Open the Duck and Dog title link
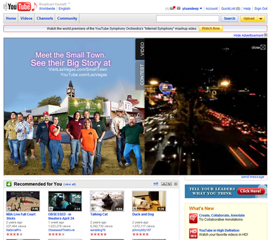The width and height of the screenshot is (271, 240). pyautogui.click(x=143, y=215)
